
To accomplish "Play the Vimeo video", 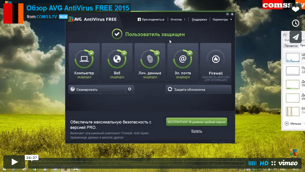I will click(14, 162).
